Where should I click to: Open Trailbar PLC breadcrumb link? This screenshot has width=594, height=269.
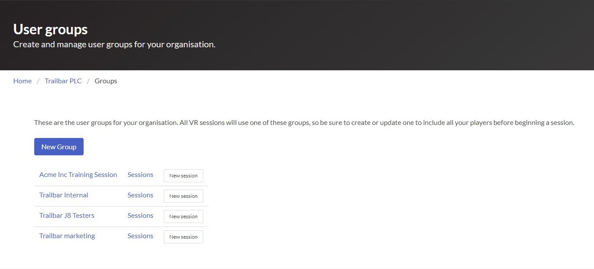63,81
